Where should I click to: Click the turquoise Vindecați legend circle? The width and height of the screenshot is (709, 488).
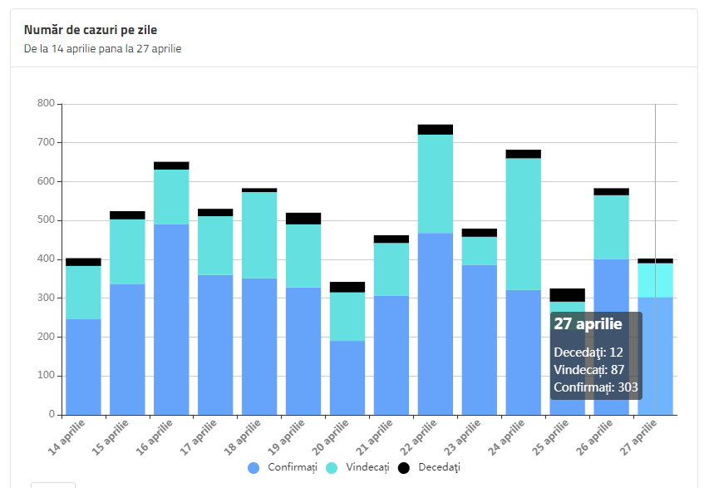point(329,468)
